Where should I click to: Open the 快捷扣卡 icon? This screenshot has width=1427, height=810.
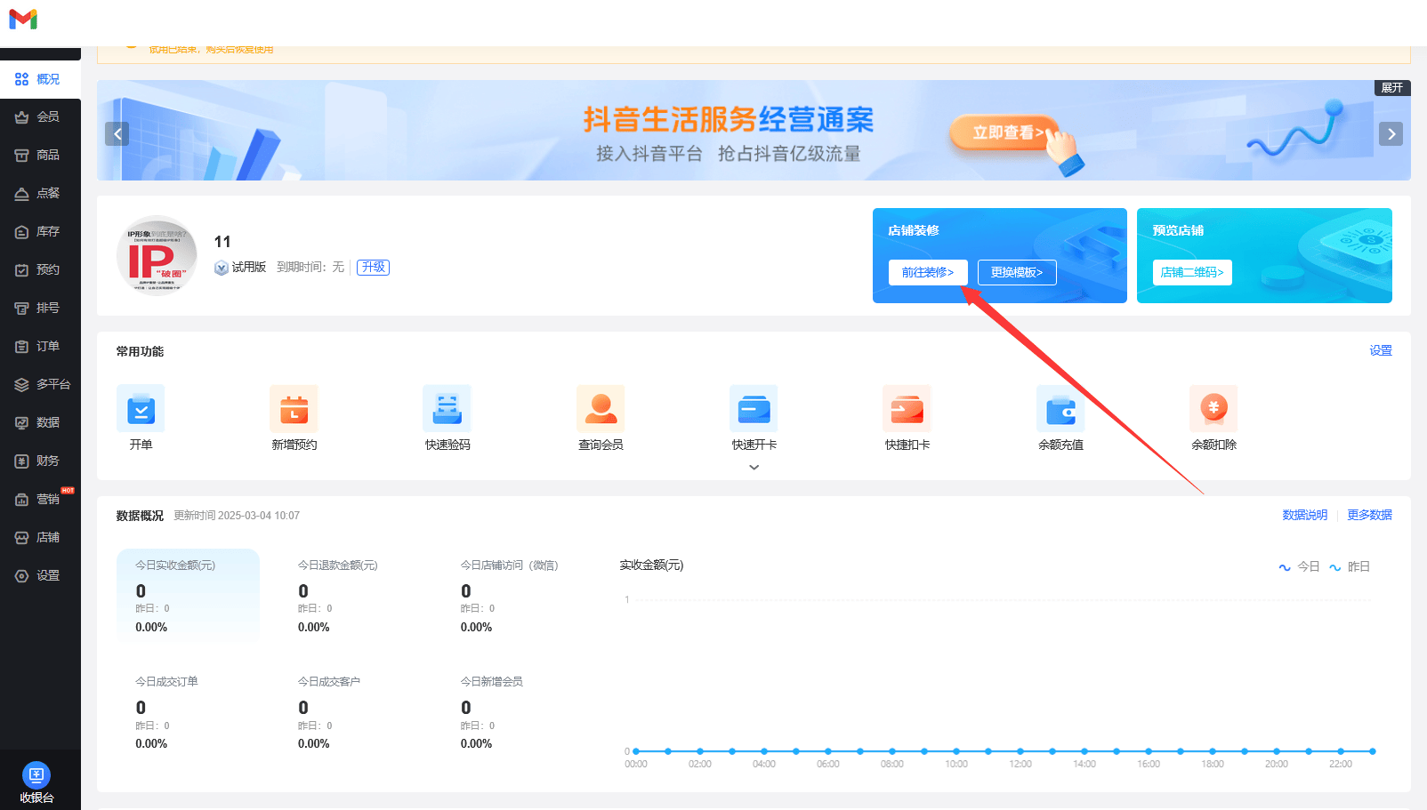907,409
